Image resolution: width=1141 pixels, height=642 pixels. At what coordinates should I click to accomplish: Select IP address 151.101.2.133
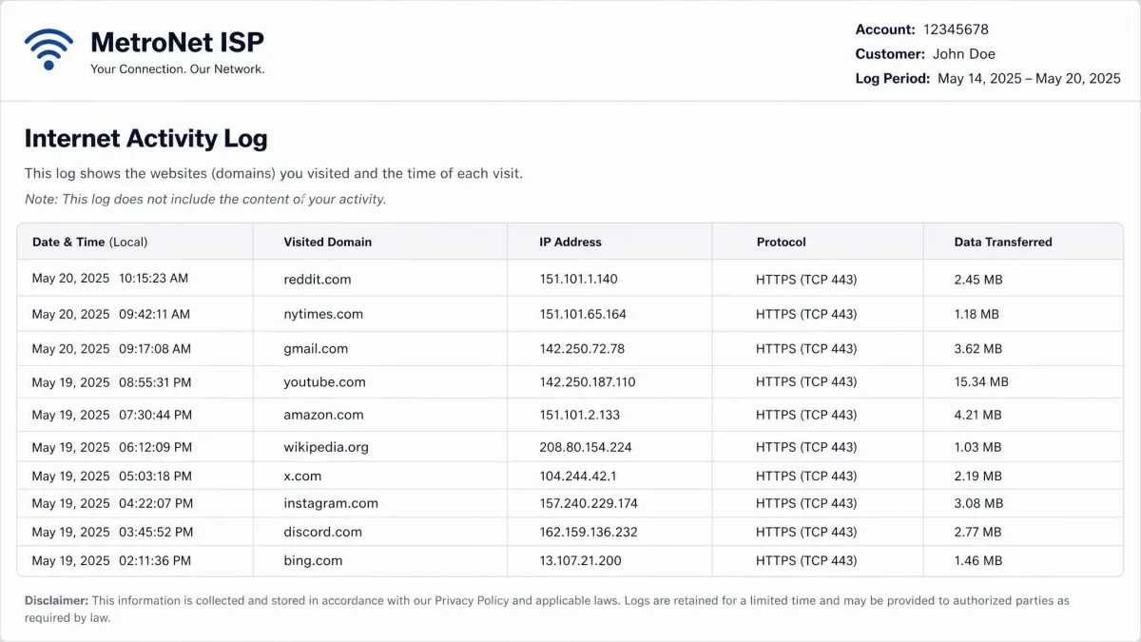(x=579, y=415)
